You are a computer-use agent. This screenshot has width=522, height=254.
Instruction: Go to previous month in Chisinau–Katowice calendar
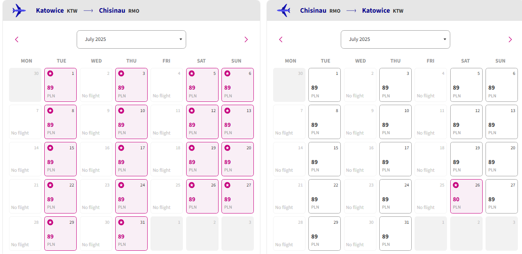click(x=281, y=40)
